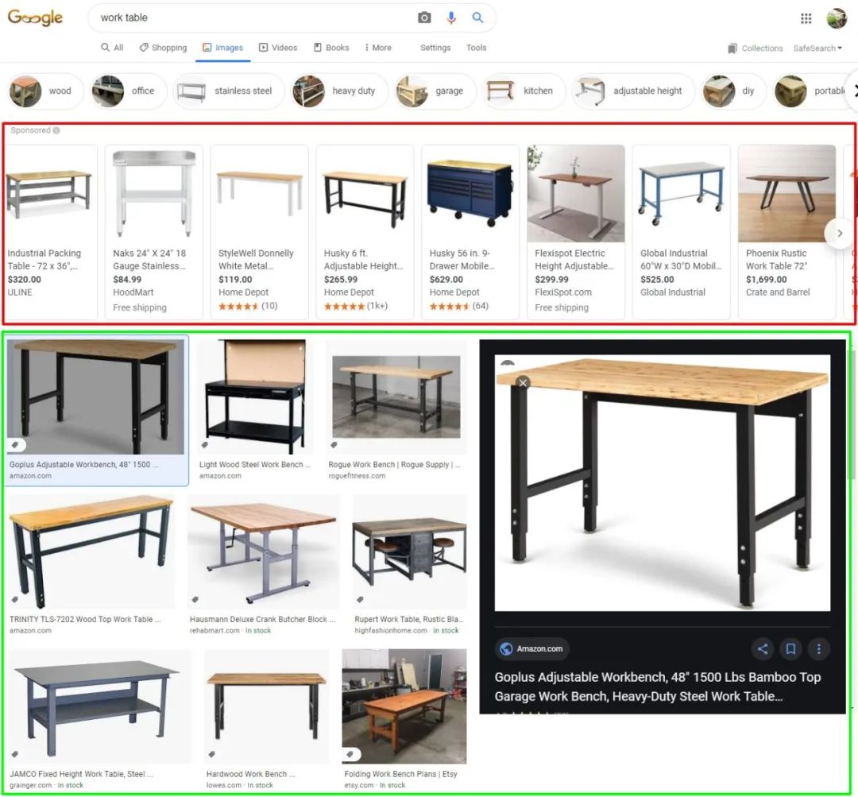Open Goplus Adjustable Workbench title link in preview

pyautogui.click(x=657, y=687)
